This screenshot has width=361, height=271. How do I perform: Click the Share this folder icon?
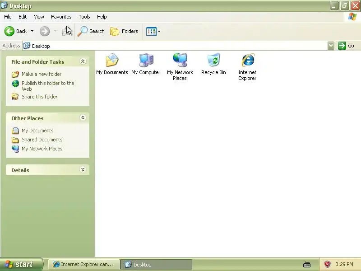tap(15, 97)
